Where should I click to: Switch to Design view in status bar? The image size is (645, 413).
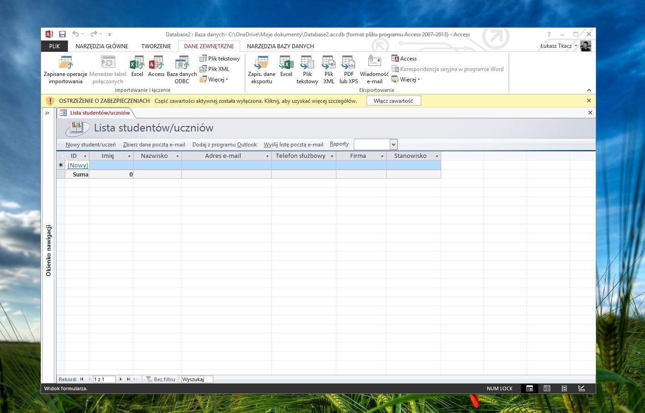click(x=582, y=388)
